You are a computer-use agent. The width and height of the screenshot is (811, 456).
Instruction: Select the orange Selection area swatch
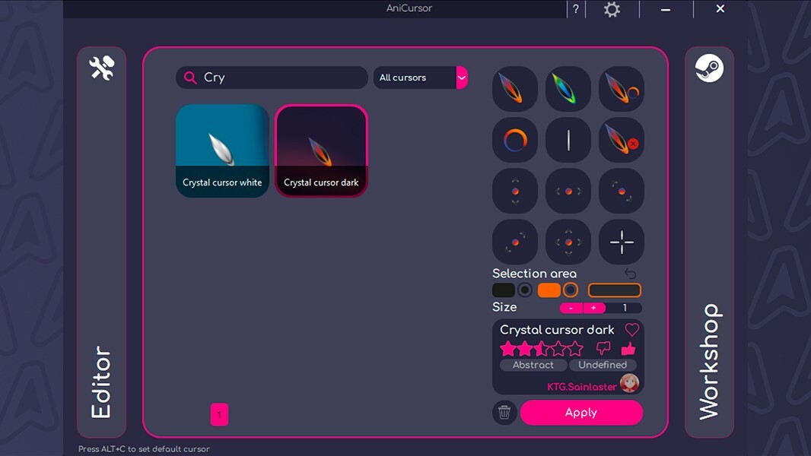(549, 290)
